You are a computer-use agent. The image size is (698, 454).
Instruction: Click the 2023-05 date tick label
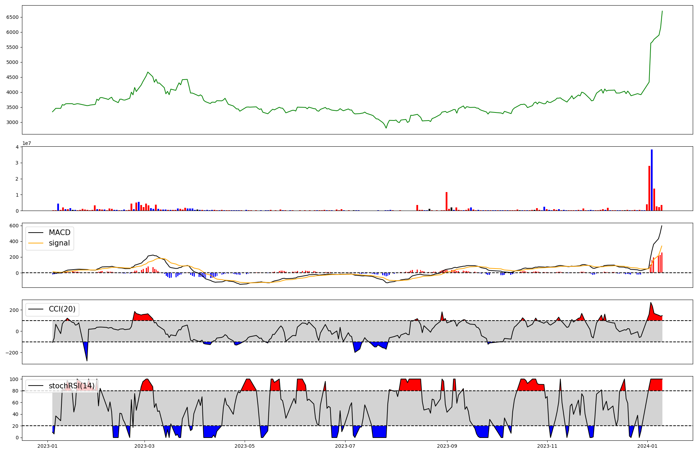point(245,446)
